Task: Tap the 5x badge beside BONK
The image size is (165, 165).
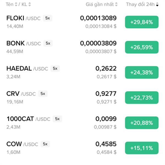Action: click(x=48, y=43)
